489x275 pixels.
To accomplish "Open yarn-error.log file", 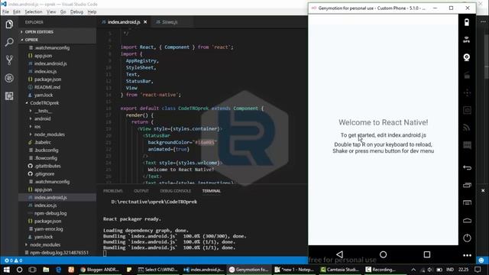I will click(48, 229).
